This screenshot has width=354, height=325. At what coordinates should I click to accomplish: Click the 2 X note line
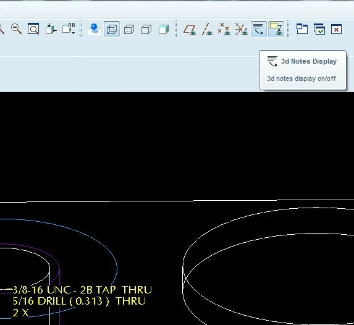[x=21, y=313]
